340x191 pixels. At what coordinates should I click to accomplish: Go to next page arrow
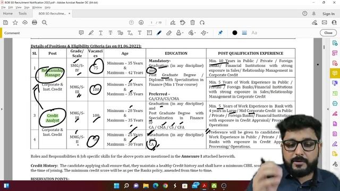pyautogui.click(x=141, y=22)
